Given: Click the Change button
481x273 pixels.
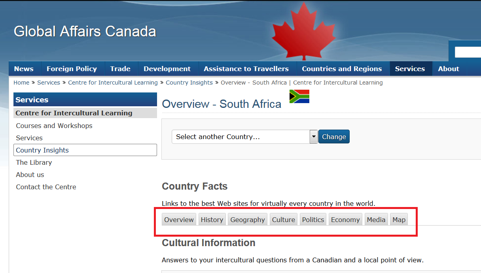Looking at the screenshot, I should point(334,137).
